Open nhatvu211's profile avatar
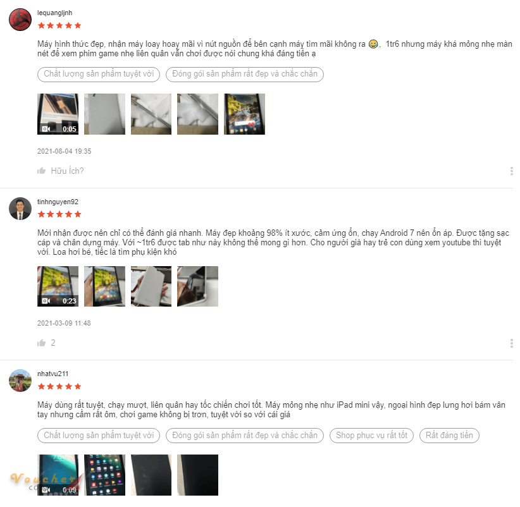Image resolution: width=520 pixels, height=507 pixels. tap(20, 381)
